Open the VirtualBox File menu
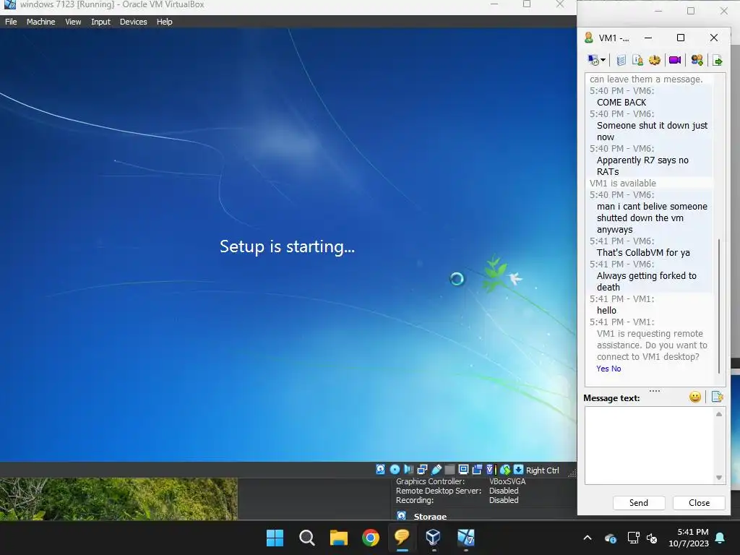740x555 pixels. (x=11, y=22)
